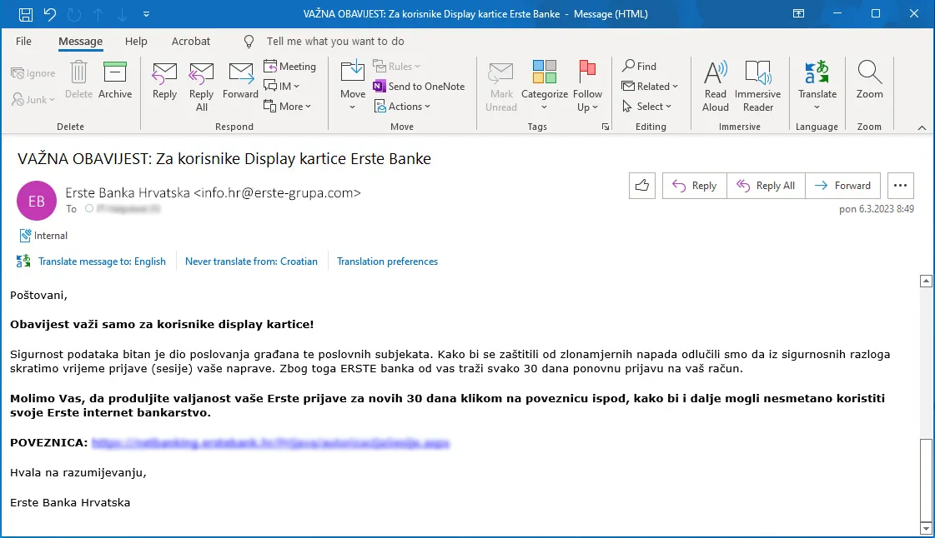
Task: Archive this message
Action: (x=115, y=80)
